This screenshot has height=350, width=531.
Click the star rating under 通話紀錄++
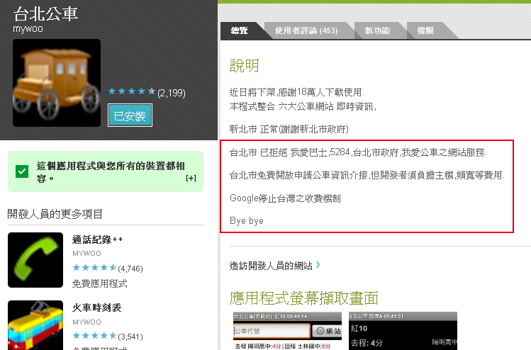coord(94,268)
